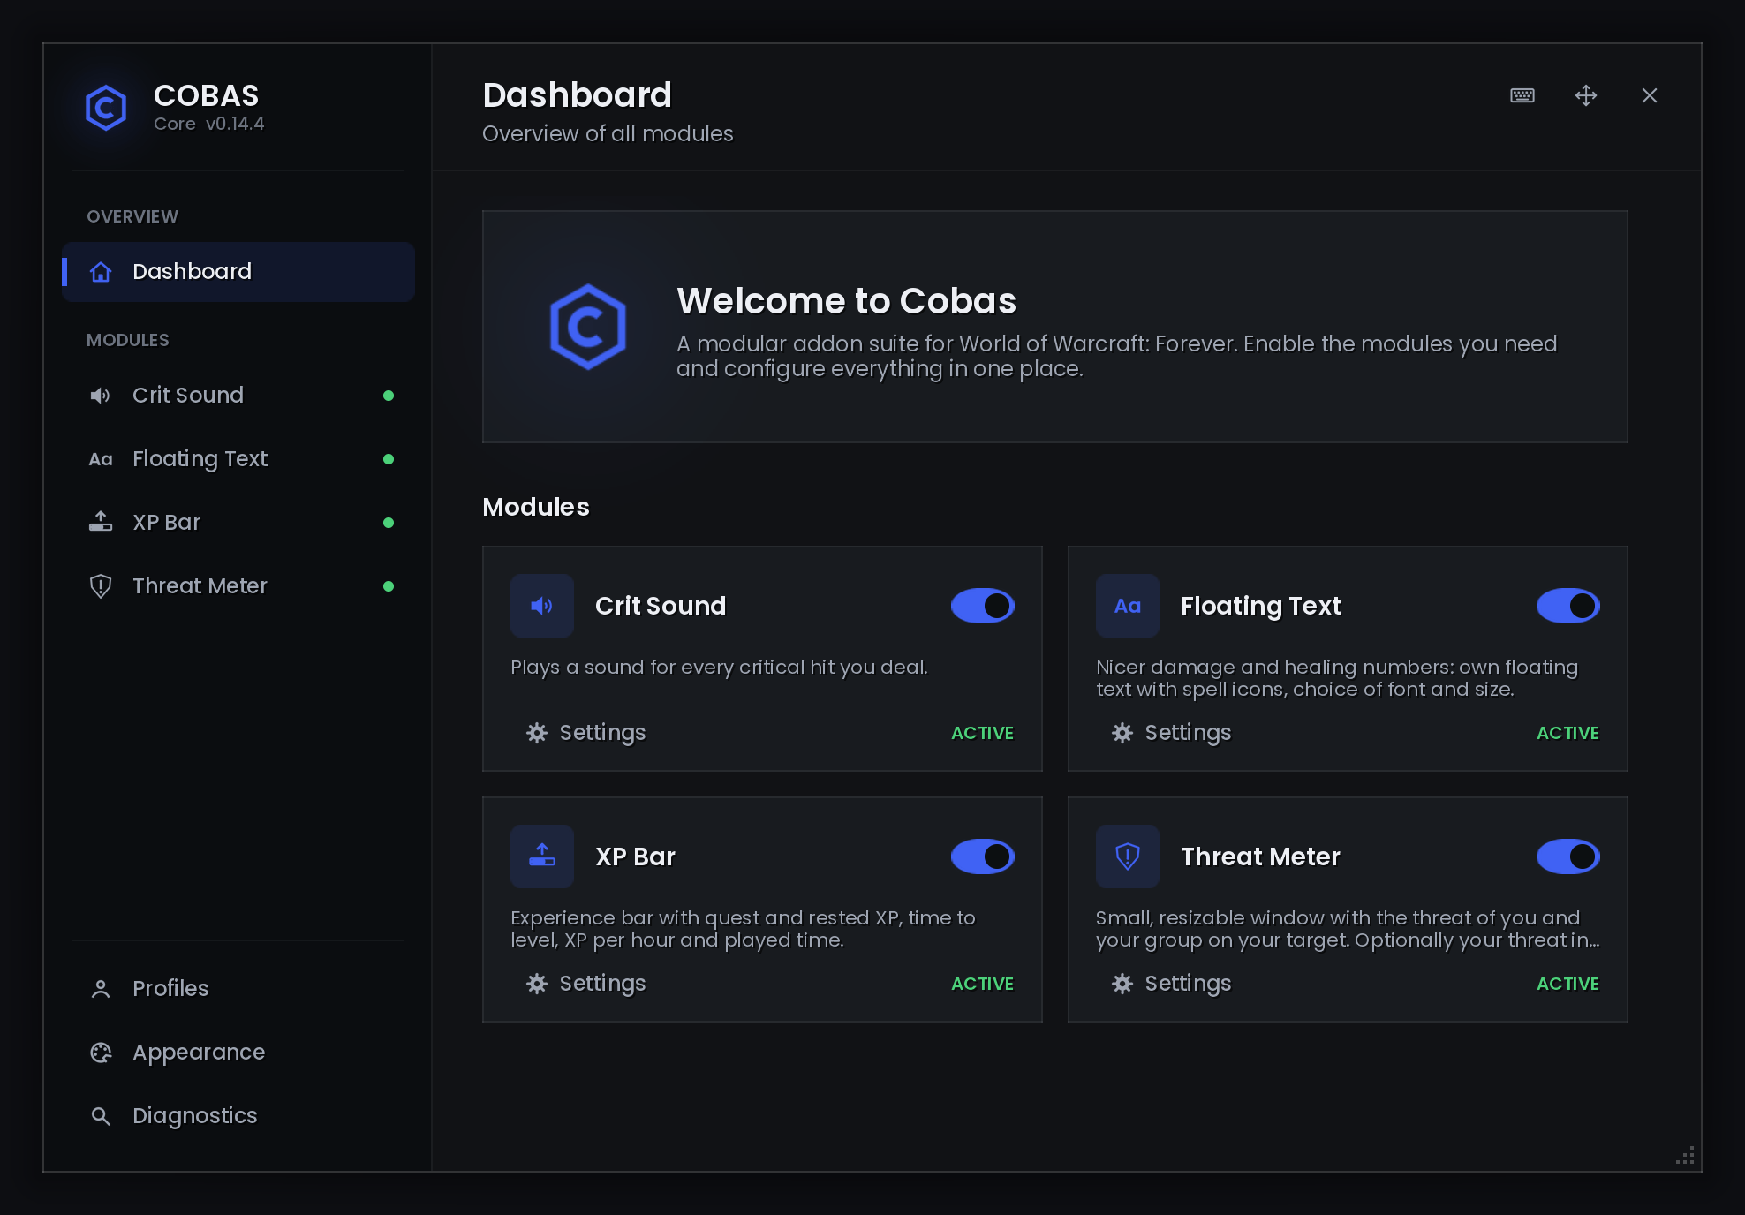
Task: Click the 'Modules' section heading in main panel
Action: [536, 507]
